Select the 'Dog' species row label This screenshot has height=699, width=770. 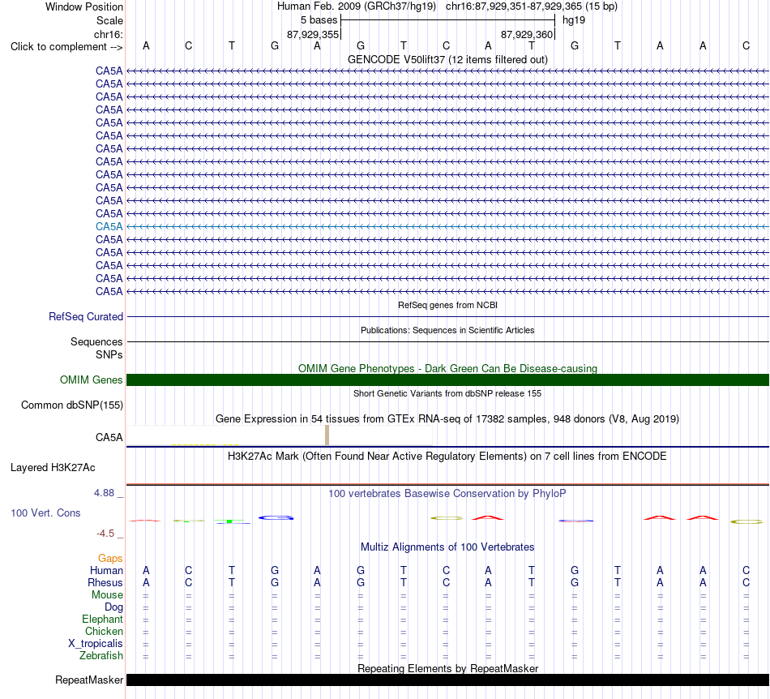[x=113, y=607]
